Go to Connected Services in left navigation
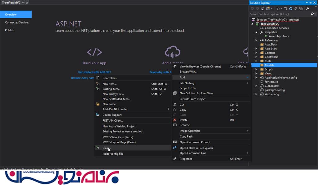 tap(17, 22)
